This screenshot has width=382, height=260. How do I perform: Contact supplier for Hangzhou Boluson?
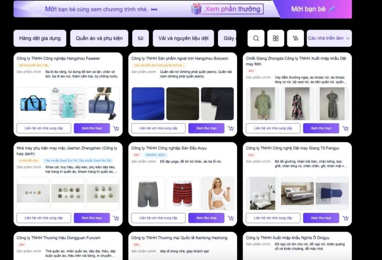coord(159,128)
